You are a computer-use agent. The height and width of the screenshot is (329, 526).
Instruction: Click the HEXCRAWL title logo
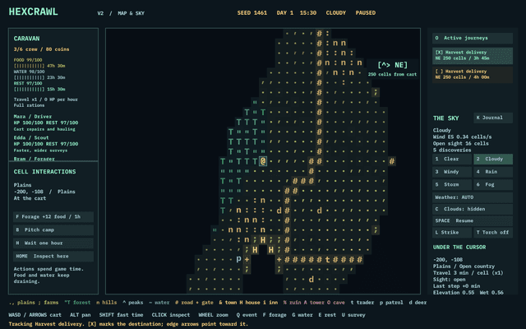coord(33,12)
